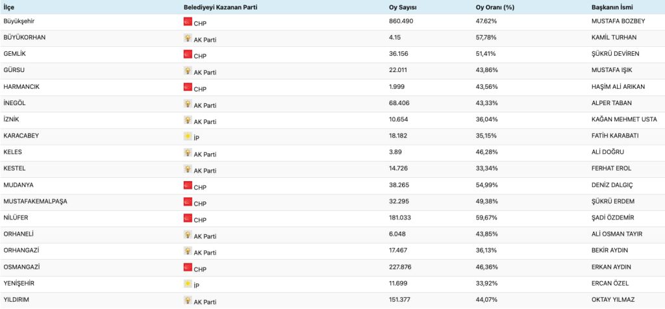Click the CHP logo in the GEMLİK row
This screenshot has height=309, width=665.
188,55
